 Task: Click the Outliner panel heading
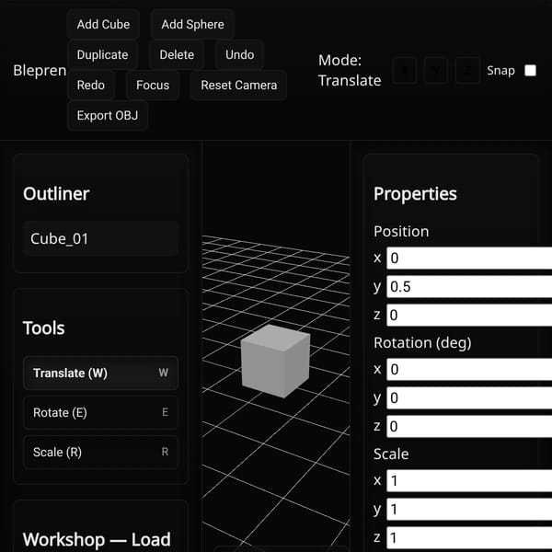point(56,193)
